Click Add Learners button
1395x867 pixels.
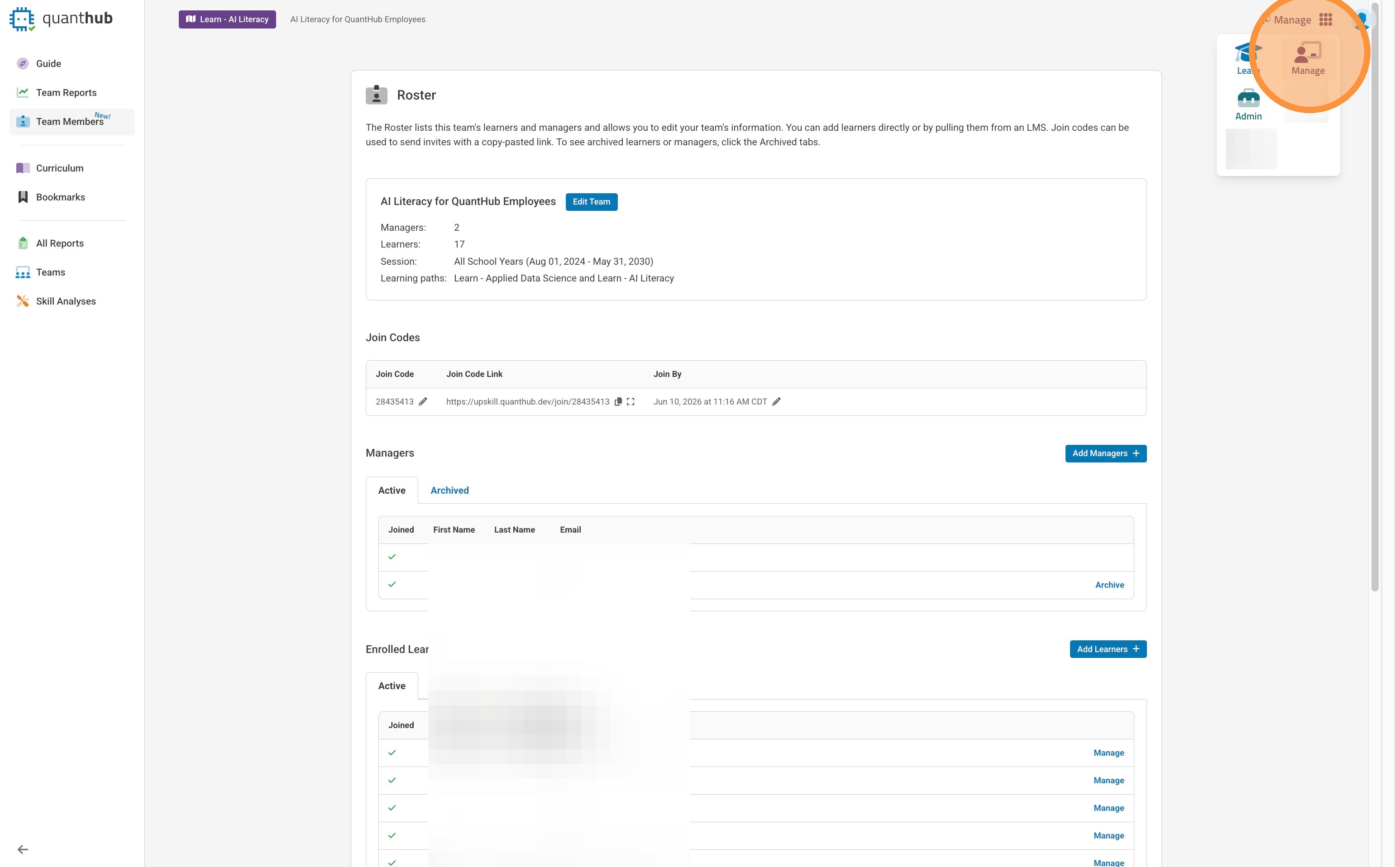click(1108, 649)
